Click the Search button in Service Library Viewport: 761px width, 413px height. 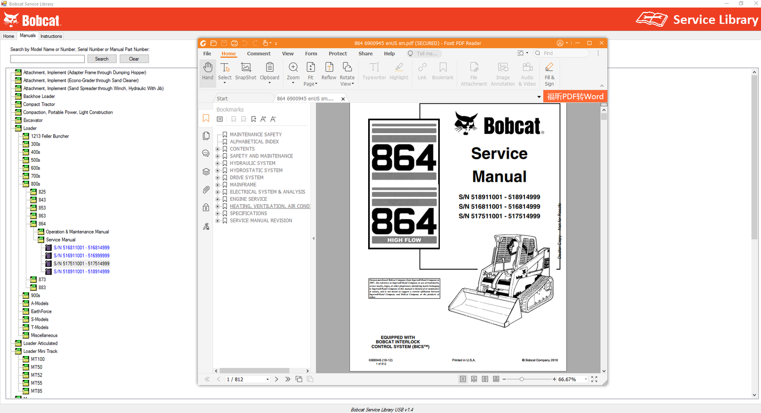point(102,59)
